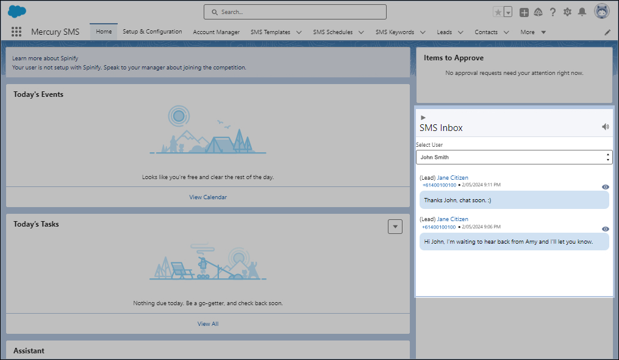Click the edit pencil icon near navigation bar
Viewport: 619px width, 360px height.
click(x=607, y=32)
